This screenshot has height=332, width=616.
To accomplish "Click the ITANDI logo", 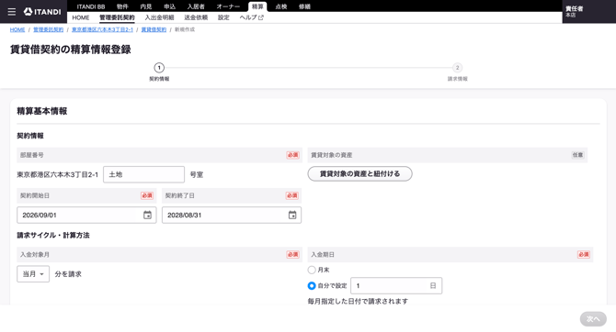I will [42, 12].
